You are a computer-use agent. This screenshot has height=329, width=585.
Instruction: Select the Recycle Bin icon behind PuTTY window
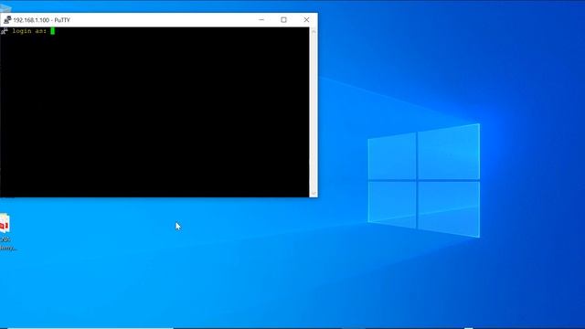pyautogui.click(x=5, y=8)
